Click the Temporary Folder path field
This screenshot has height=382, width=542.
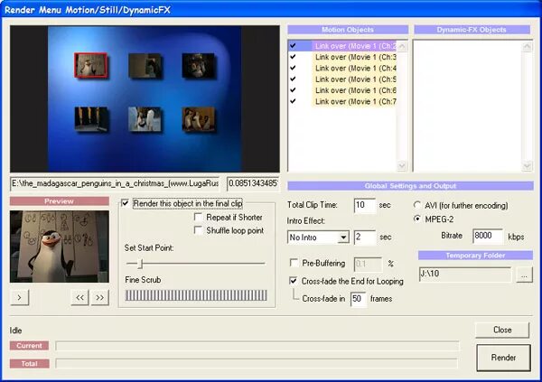pos(465,275)
